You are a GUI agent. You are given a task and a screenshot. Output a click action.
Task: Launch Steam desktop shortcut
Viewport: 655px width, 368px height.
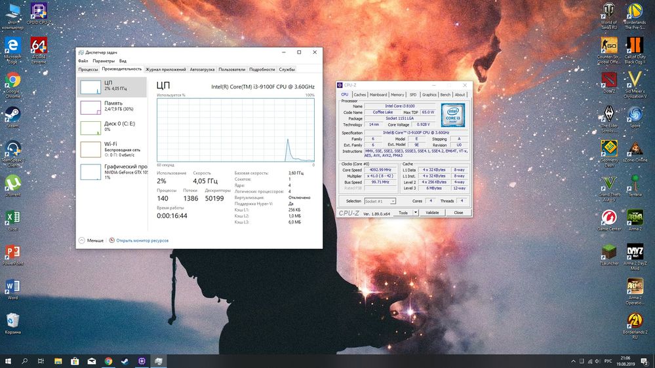coord(12,117)
